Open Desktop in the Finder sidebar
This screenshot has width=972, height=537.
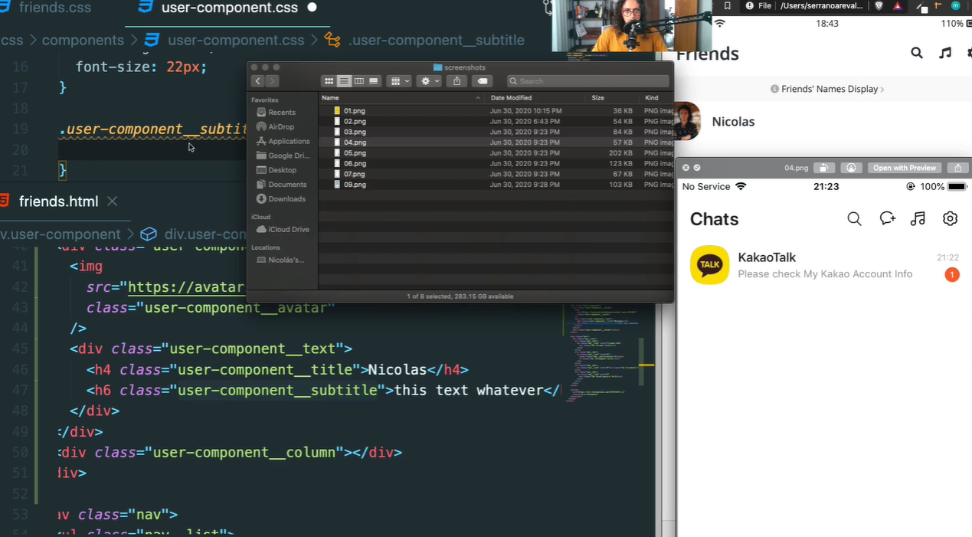point(277,170)
